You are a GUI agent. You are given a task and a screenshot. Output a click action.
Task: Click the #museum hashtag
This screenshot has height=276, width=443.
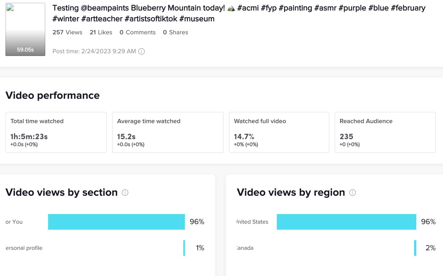click(197, 19)
